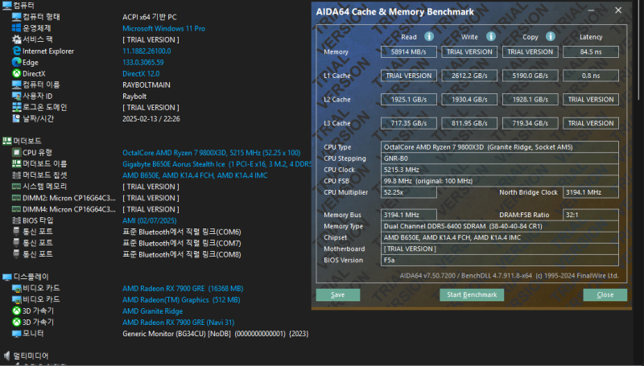Open the Edge version 133.0.3065.59 link
Screen dimensions: 644x366
[x=143, y=63]
